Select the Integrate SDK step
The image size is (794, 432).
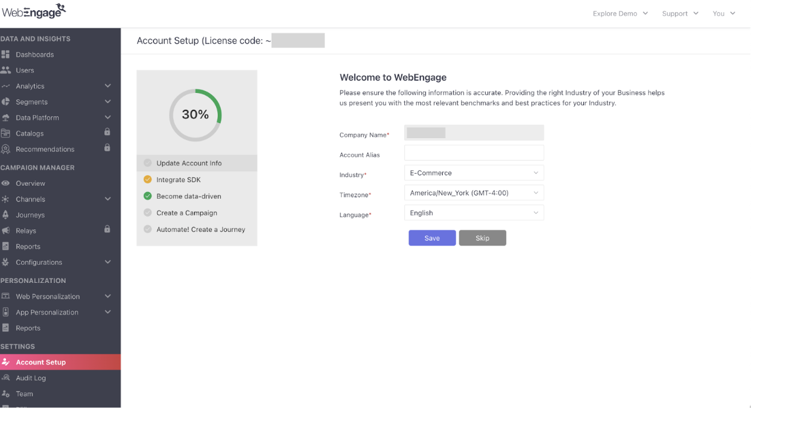[x=197, y=180]
